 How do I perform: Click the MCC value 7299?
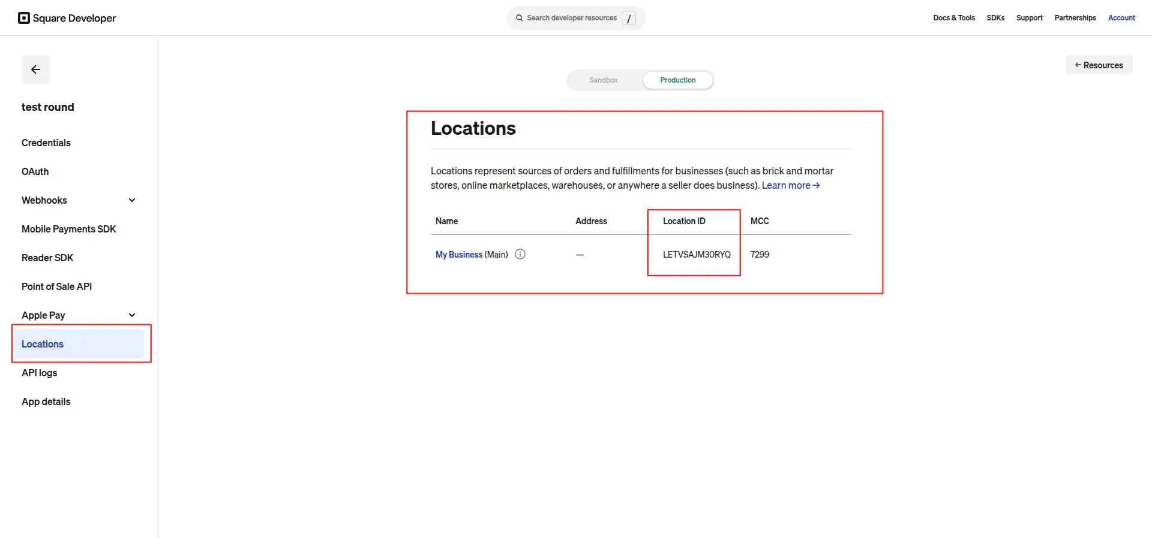point(760,255)
